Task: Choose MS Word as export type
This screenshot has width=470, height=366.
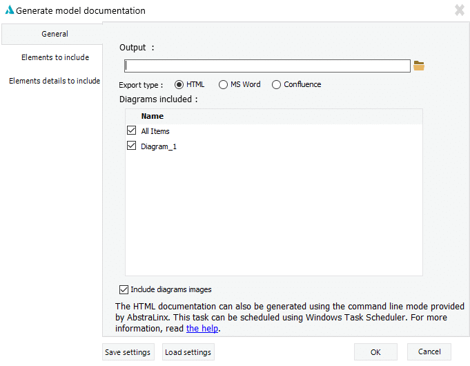Action: pyautogui.click(x=223, y=85)
